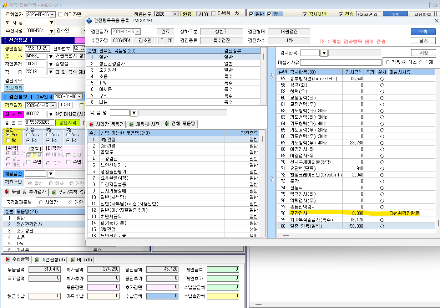440x308 pixels.
Task: Select the 삭제 radio button
Action: [421, 62]
